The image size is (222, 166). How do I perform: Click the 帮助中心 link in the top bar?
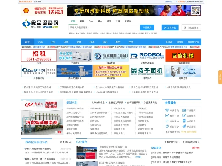pyautogui.click(x=199, y=2)
